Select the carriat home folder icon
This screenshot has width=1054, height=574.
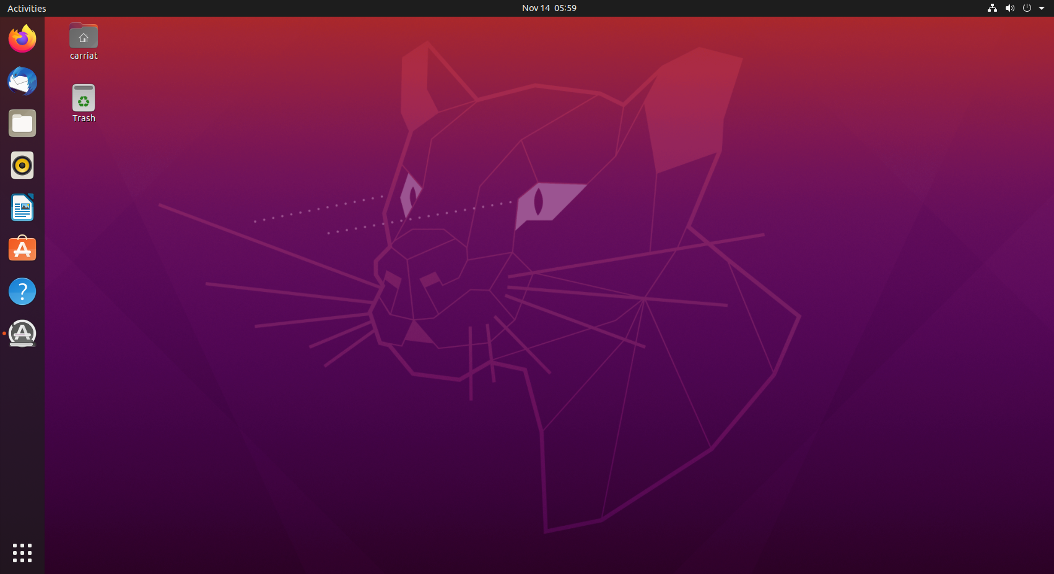click(84, 41)
